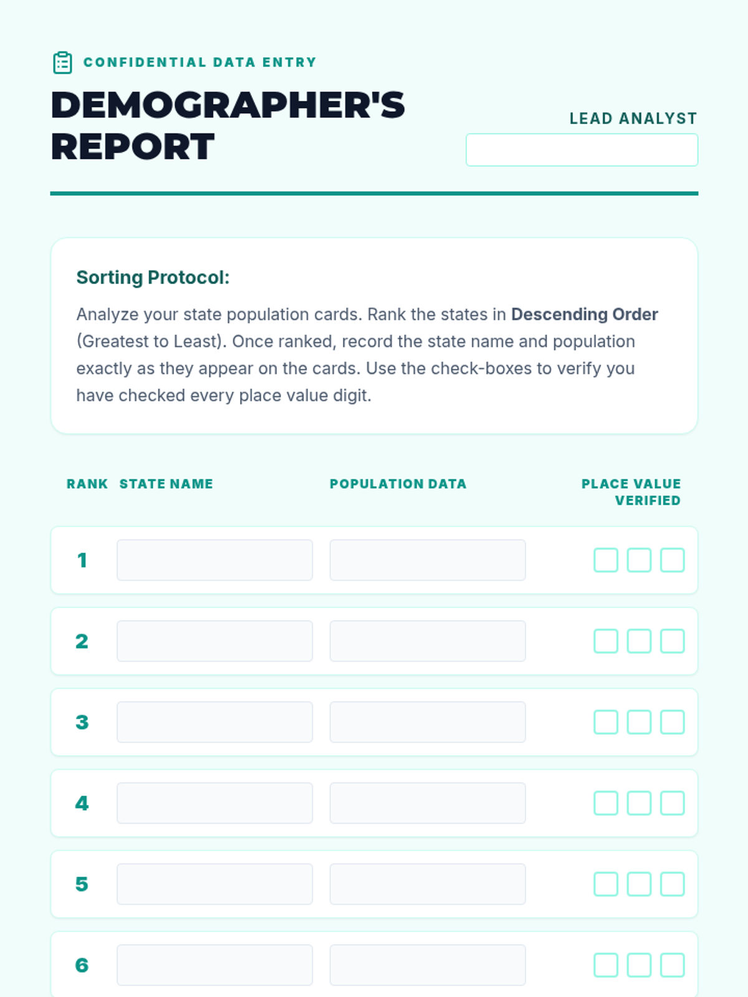Viewport: 748px width, 997px height.
Task: Check the middle place value box in row 4
Action: coord(639,803)
